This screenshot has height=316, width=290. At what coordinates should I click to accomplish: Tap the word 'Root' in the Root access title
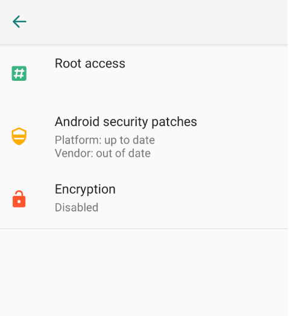coord(68,63)
